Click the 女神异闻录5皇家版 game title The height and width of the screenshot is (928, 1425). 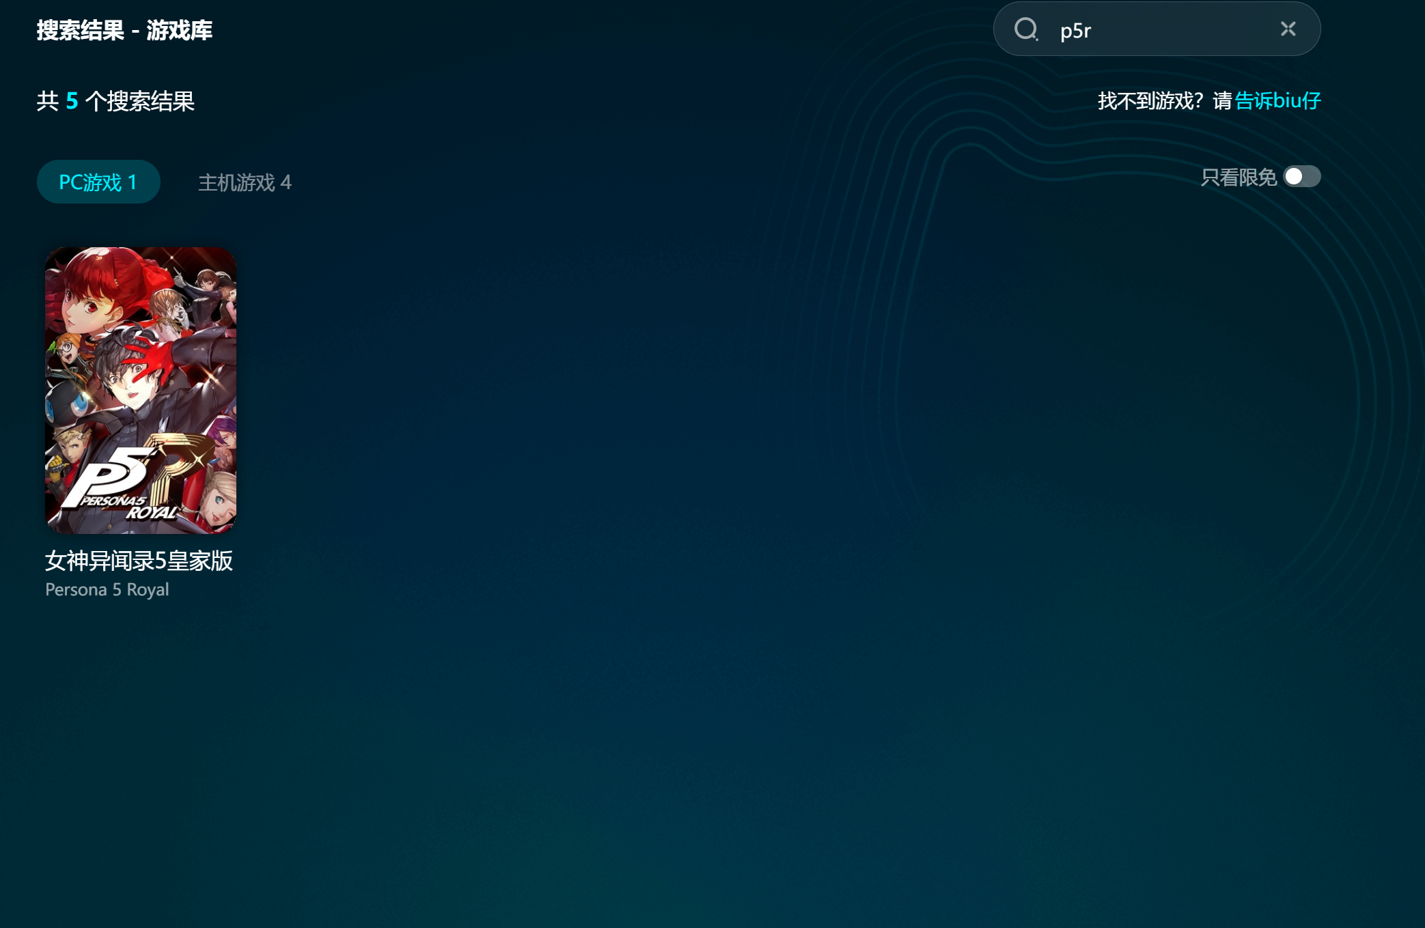point(139,561)
